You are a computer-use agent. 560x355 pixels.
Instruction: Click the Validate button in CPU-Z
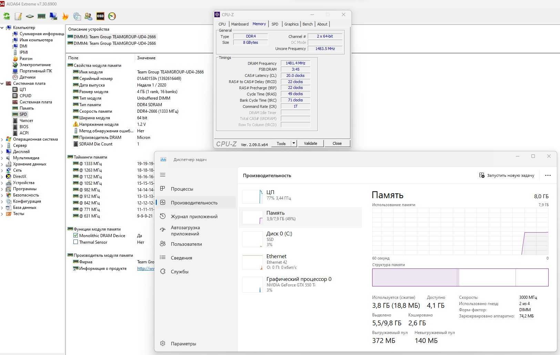[x=310, y=143]
